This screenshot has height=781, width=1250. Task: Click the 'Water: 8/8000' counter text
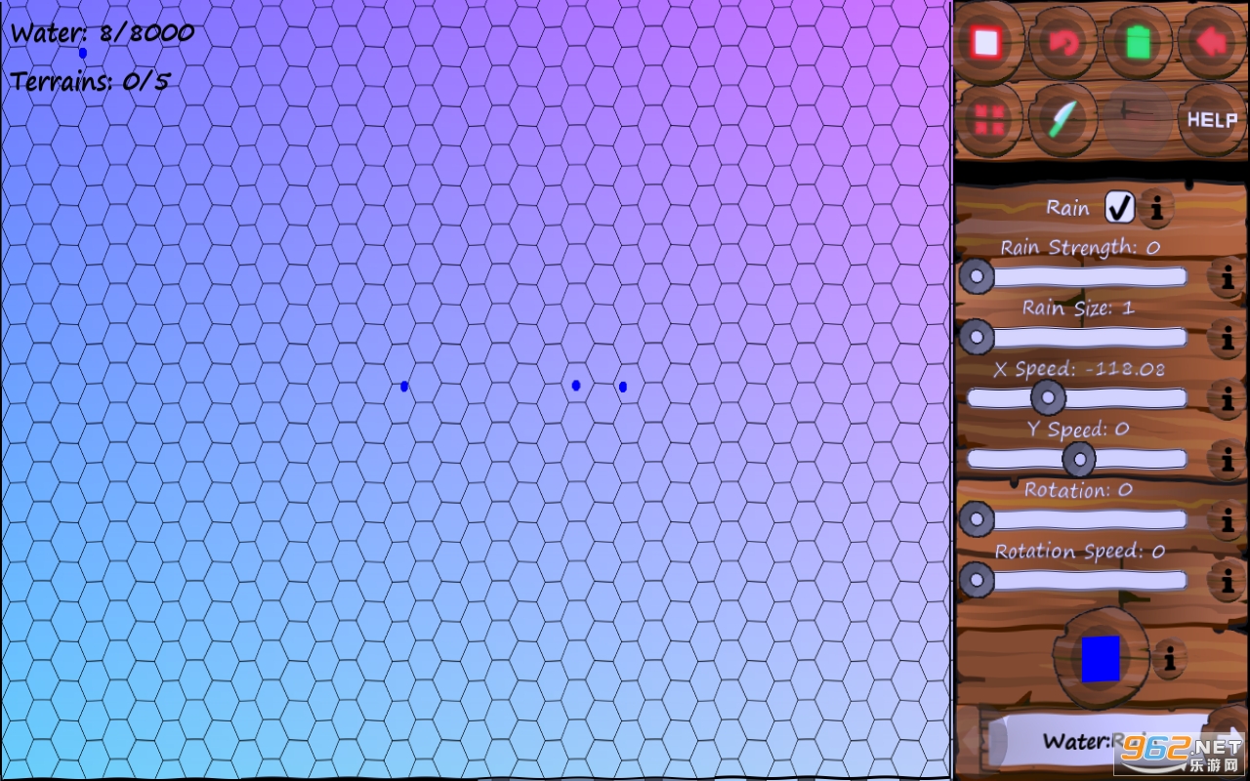tap(103, 32)
